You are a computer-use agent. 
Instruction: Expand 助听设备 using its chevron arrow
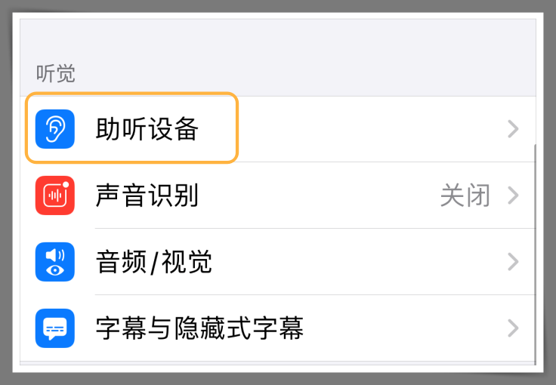[x=513, y=129]
